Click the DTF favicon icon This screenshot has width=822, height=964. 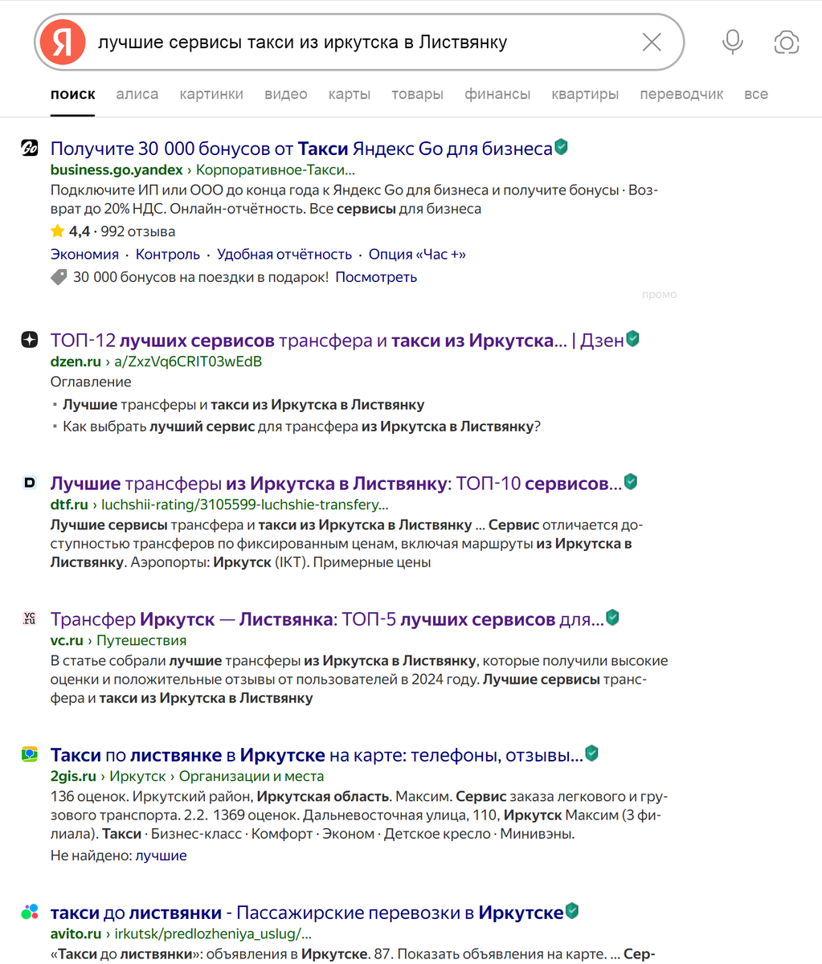click(30, 483)
